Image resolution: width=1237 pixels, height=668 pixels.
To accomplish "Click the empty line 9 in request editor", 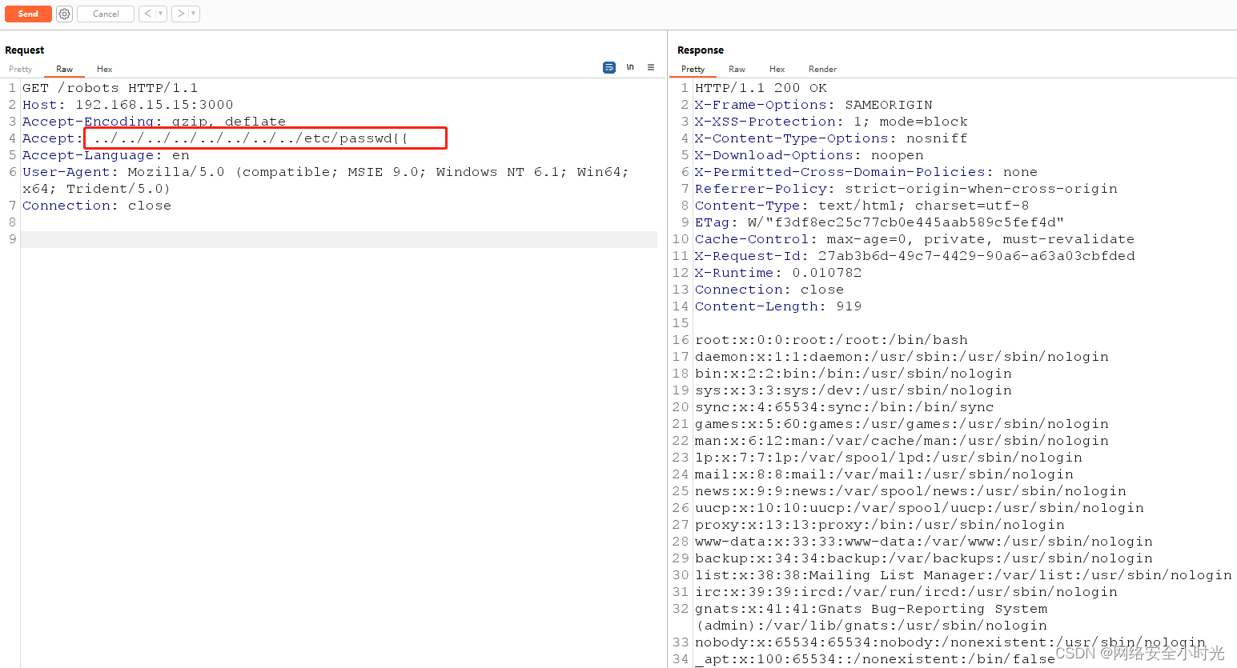I will click(339, 239).
